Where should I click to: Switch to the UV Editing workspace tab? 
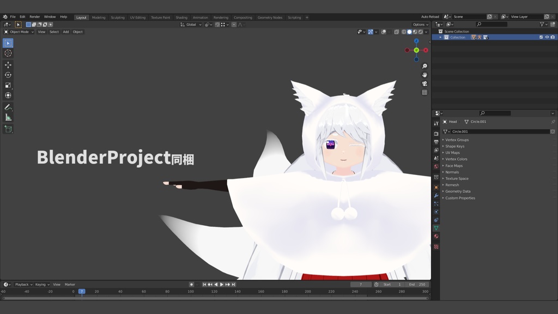pos(137,17)
